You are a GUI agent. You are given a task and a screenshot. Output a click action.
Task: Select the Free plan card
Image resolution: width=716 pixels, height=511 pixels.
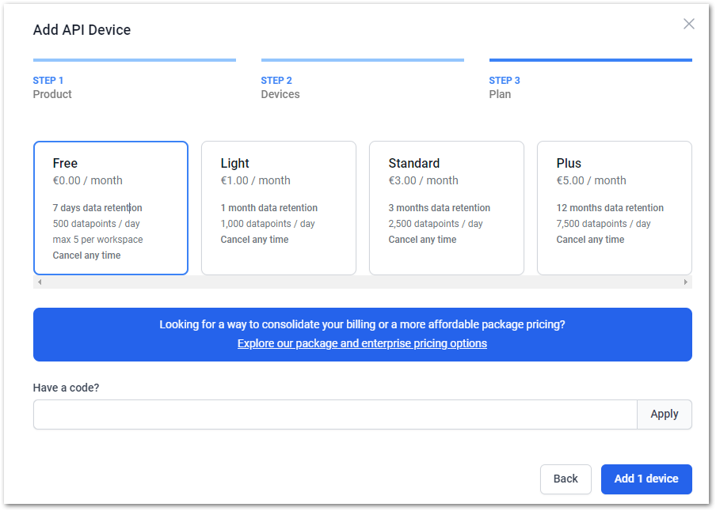point(111,208)
